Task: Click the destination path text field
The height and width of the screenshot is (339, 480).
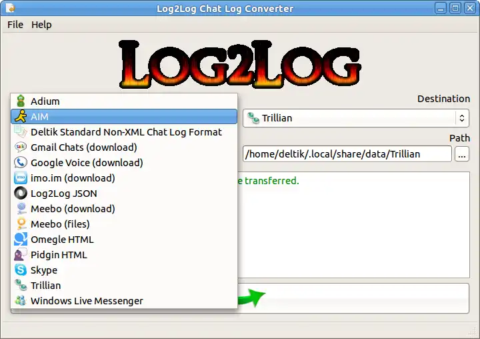Action: click(347, 154)
